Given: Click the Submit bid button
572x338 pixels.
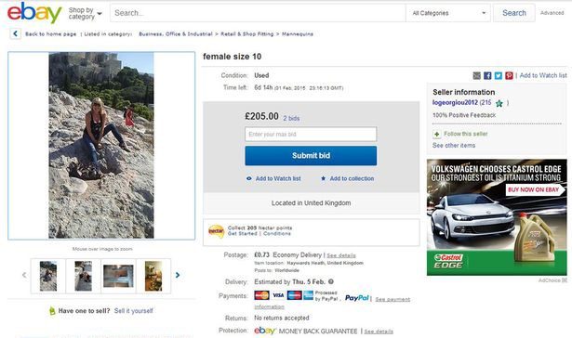Looking at the screenshot, I should [311, 155].
